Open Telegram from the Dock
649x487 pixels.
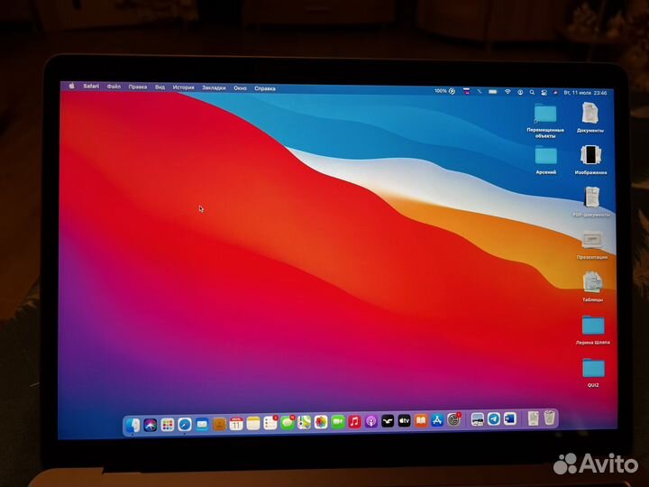point(493,419)
